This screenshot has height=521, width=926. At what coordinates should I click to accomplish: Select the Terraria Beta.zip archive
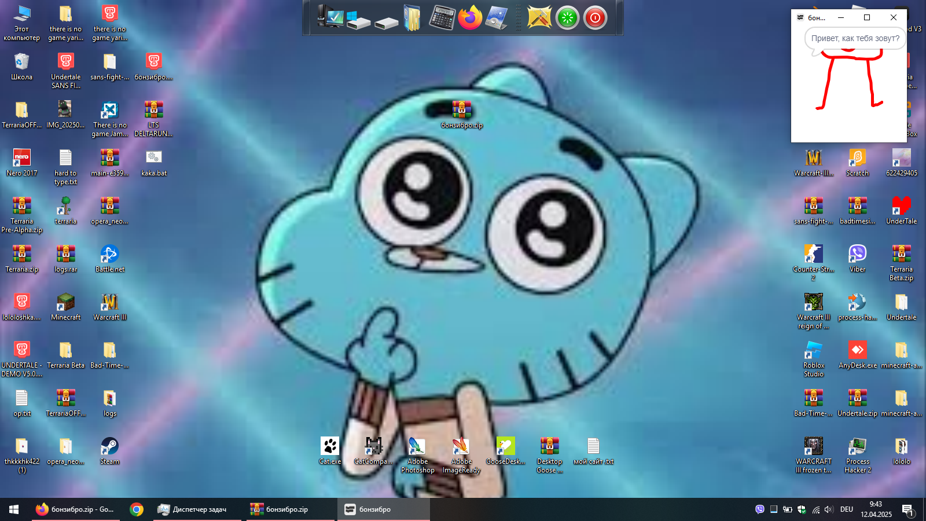pyautogui.click(x=901, y=263)
